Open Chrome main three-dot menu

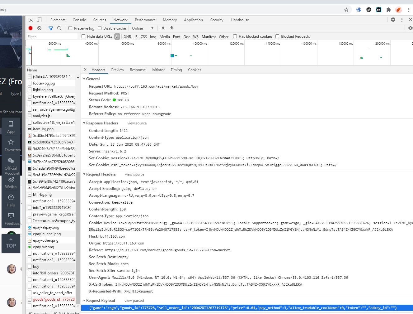[409, 10]
